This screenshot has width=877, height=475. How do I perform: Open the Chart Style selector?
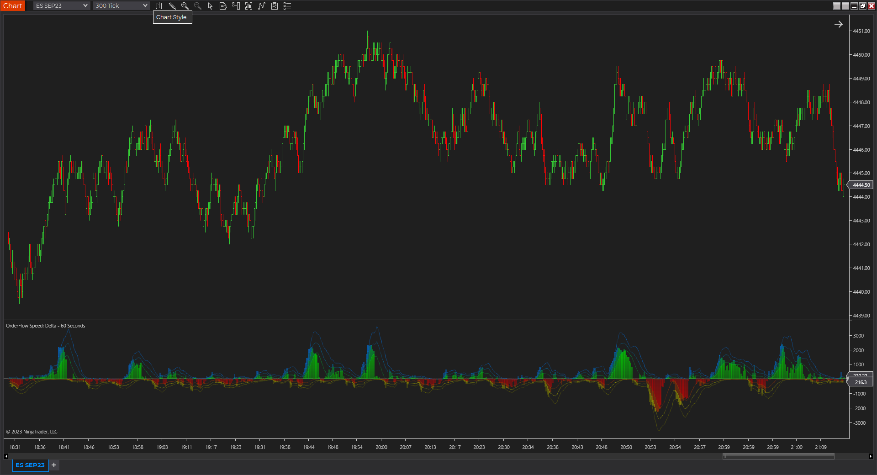[x=159, y=6]
